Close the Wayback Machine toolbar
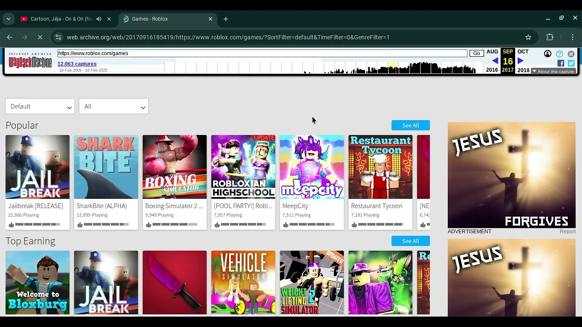Viewport: 582px width, 327px height. pyautogui.click(x=571, y=54)
